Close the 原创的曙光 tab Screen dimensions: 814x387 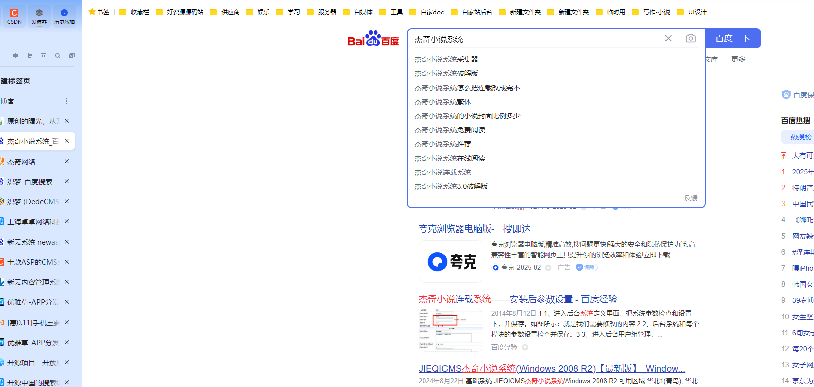pyautogui.click(x=67, y=121)
